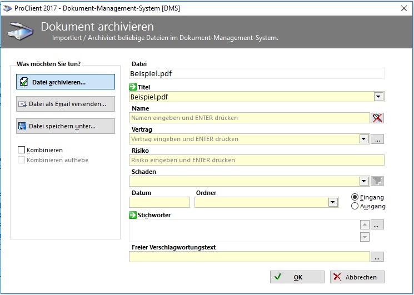Open the Schaden dropdown list

(364, 181)
